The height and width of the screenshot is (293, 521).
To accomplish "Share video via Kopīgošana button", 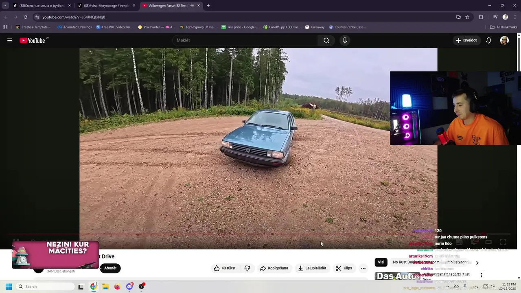I will coord(274,268).
